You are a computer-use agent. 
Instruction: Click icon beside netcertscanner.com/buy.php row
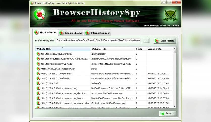[38, 98]
